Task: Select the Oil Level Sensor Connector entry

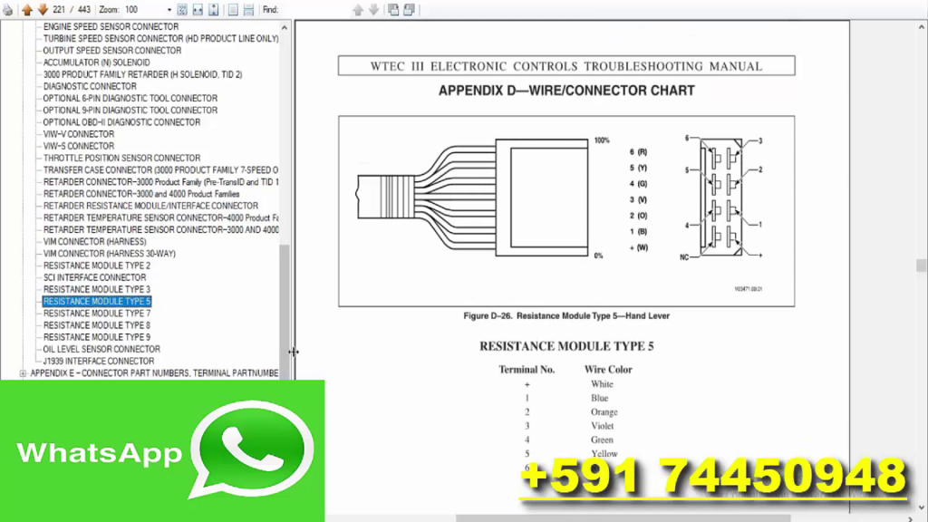Action: pyautogui.click(x=101, y=349)
